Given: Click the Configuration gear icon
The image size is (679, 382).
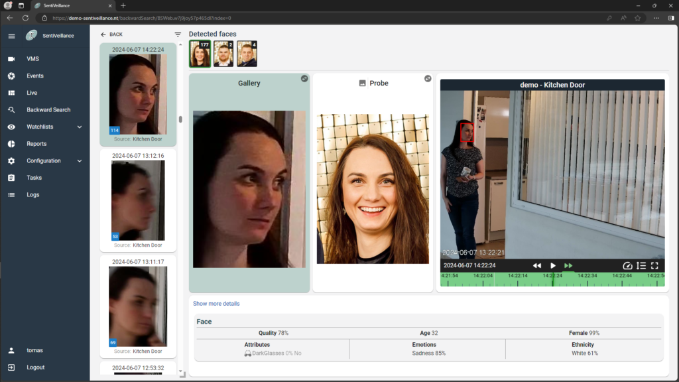Looking at the screenshot, I should [x=11, y=160].
